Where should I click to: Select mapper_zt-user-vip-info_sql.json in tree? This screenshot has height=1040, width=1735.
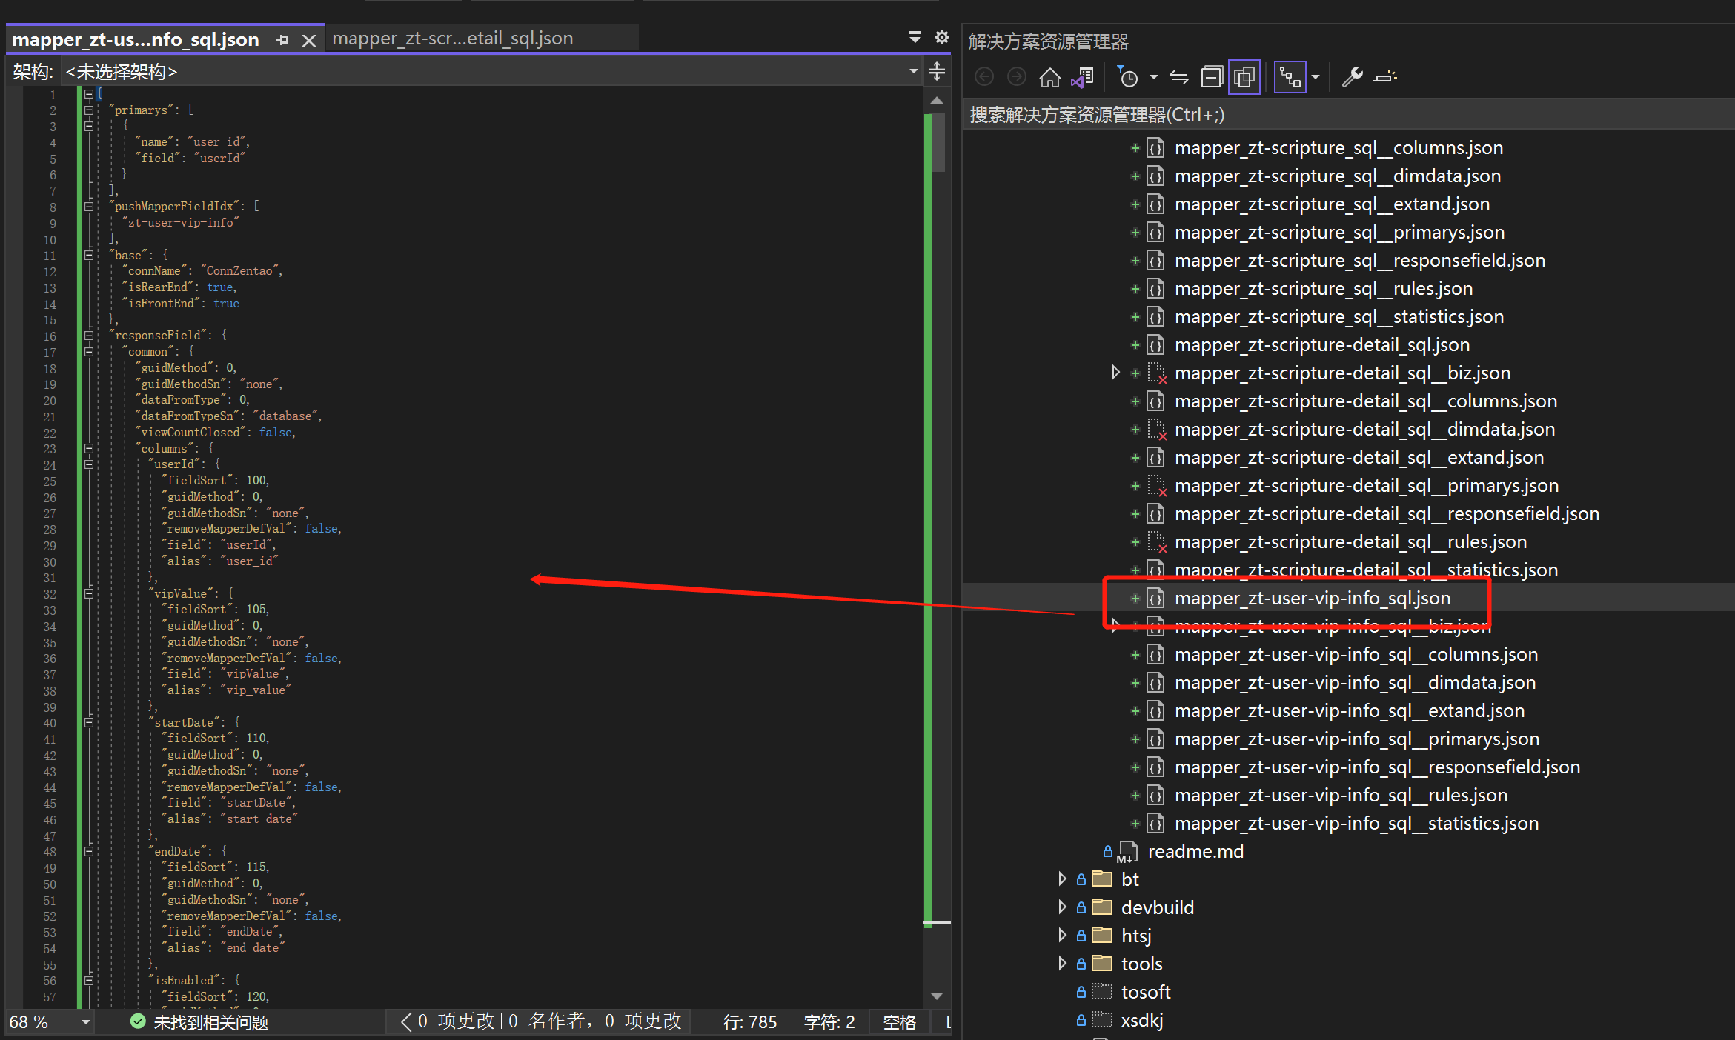[1313, 598]
